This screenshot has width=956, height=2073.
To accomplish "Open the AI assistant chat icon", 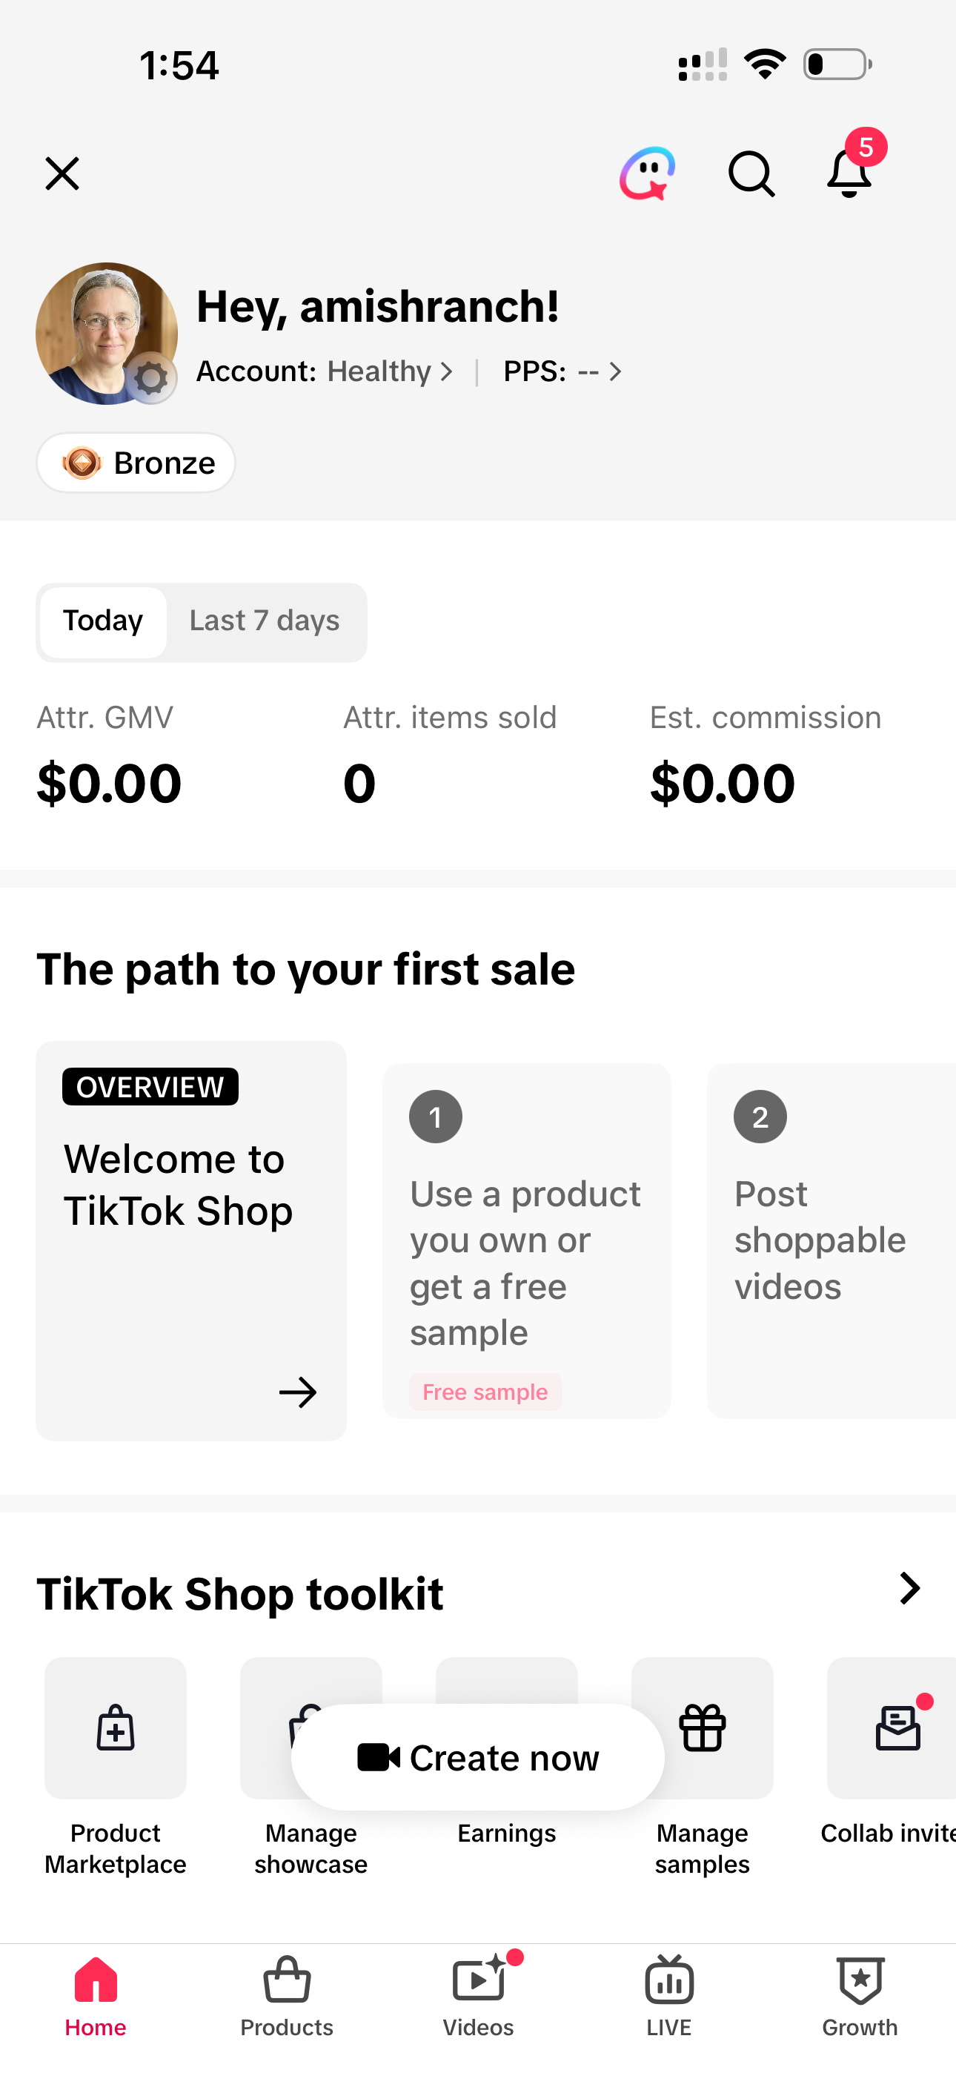I will 647,173.
